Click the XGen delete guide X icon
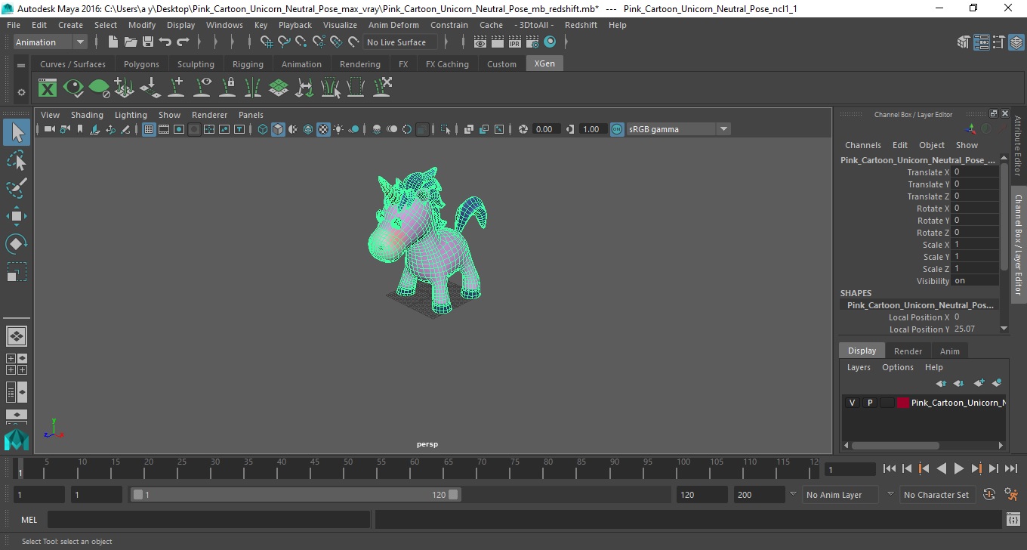The height and width of the screenshot is (550, 1027). pos(382,88)
